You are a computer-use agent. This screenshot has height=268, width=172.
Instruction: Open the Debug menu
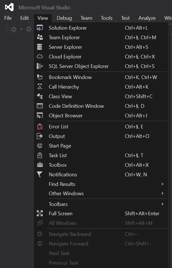[64, 18]
